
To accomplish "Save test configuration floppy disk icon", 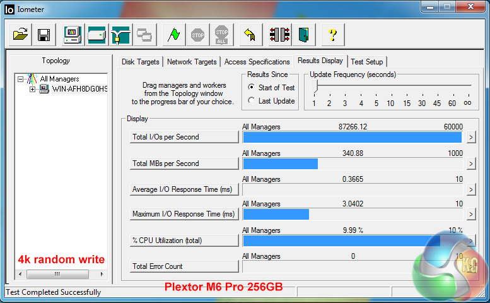I will pos(44,35).
